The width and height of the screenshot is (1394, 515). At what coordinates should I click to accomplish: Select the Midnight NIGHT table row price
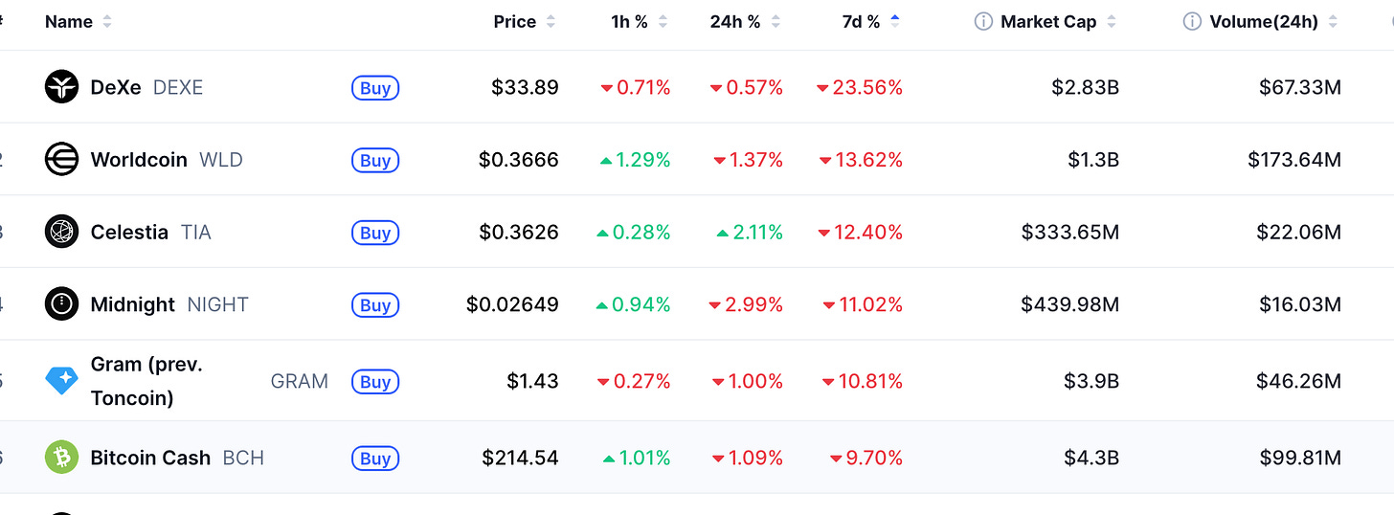[x=512, y=304]
